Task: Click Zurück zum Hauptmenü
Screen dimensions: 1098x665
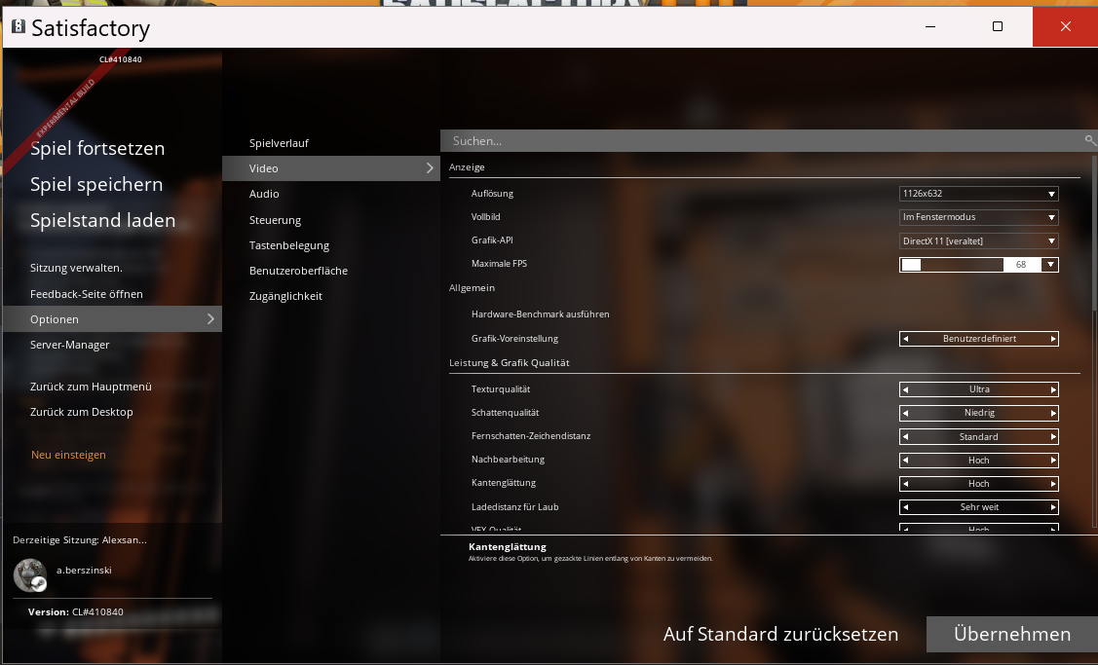Action: coord(91,387)
